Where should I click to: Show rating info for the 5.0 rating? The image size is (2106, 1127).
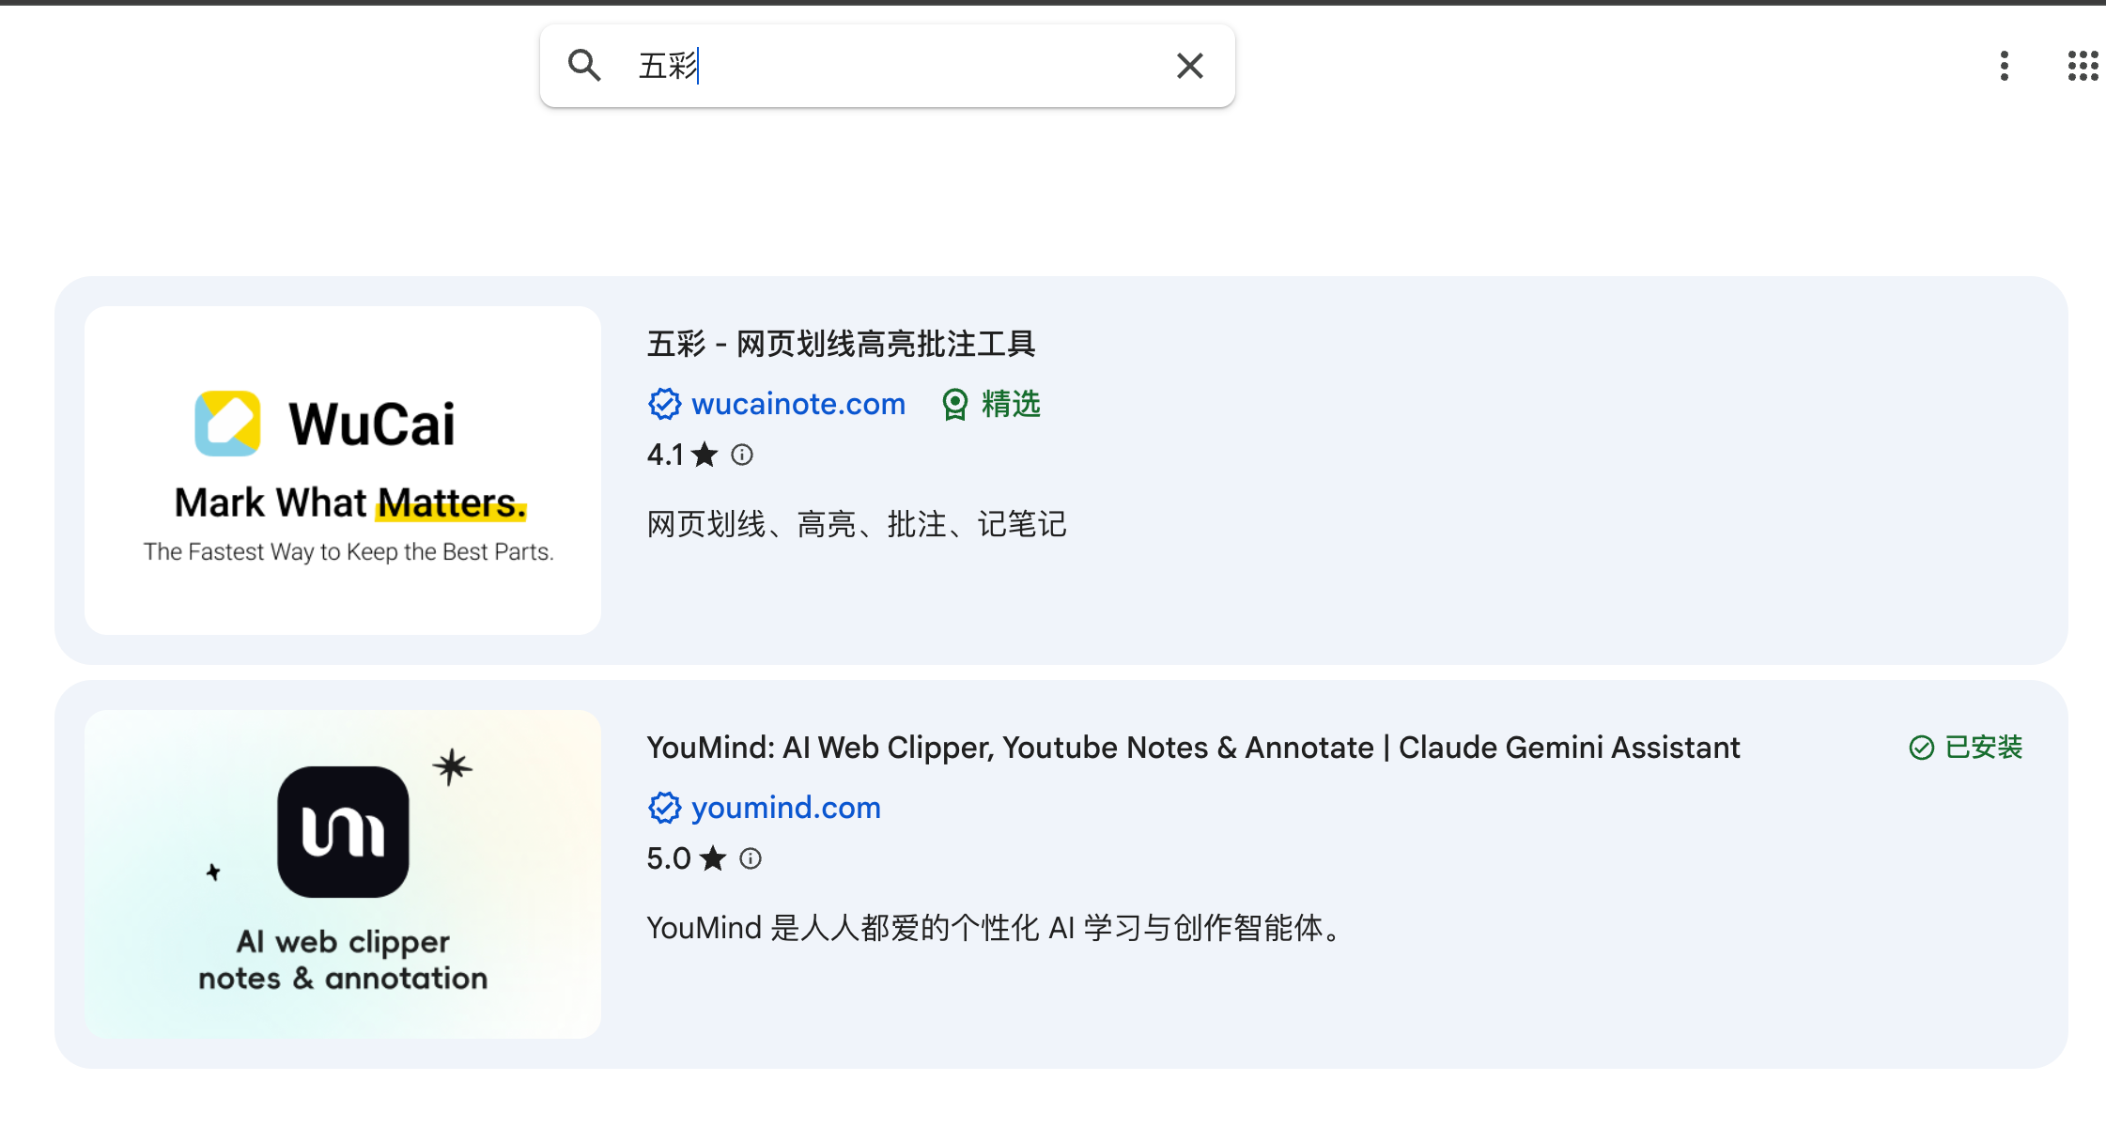point(751,858)
